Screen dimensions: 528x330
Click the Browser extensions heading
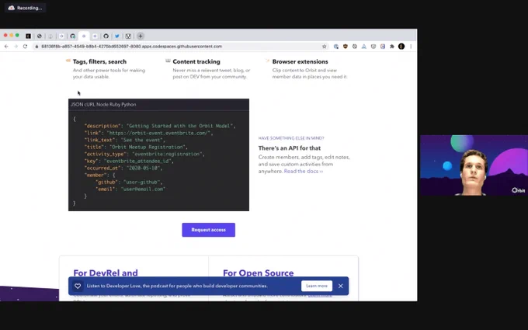tap(300, 61)
